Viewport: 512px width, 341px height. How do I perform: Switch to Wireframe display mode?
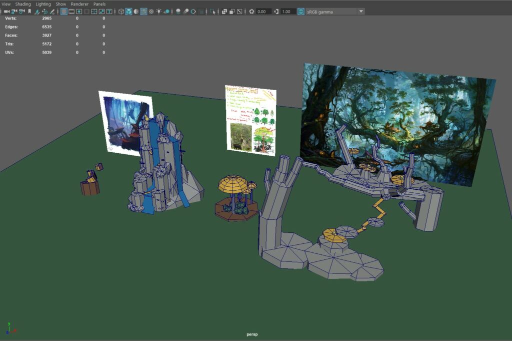coord(121,12)
